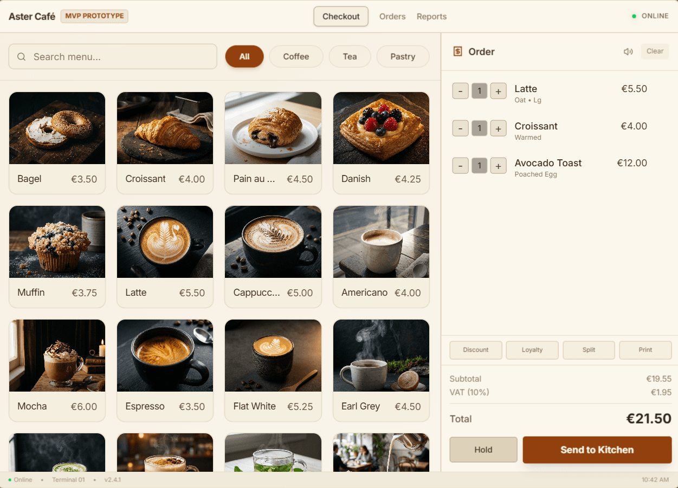Screen dimensions: 678x488
Task: Click the Latte quantity value 1
Action: tap(479, 91)
